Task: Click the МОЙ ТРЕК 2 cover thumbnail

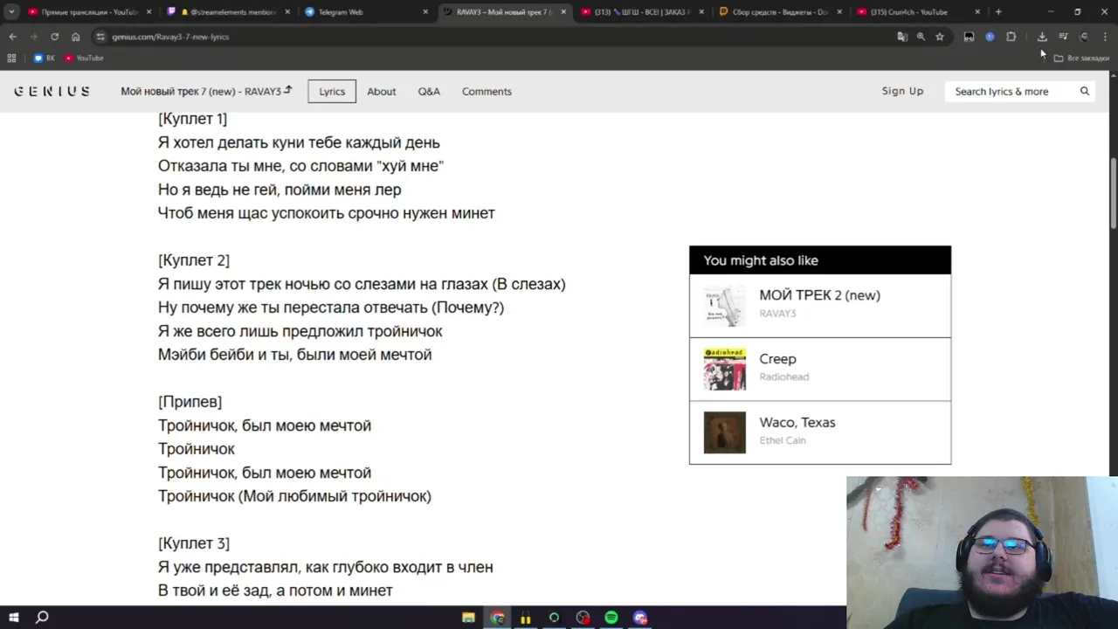Action: (725, 306)
